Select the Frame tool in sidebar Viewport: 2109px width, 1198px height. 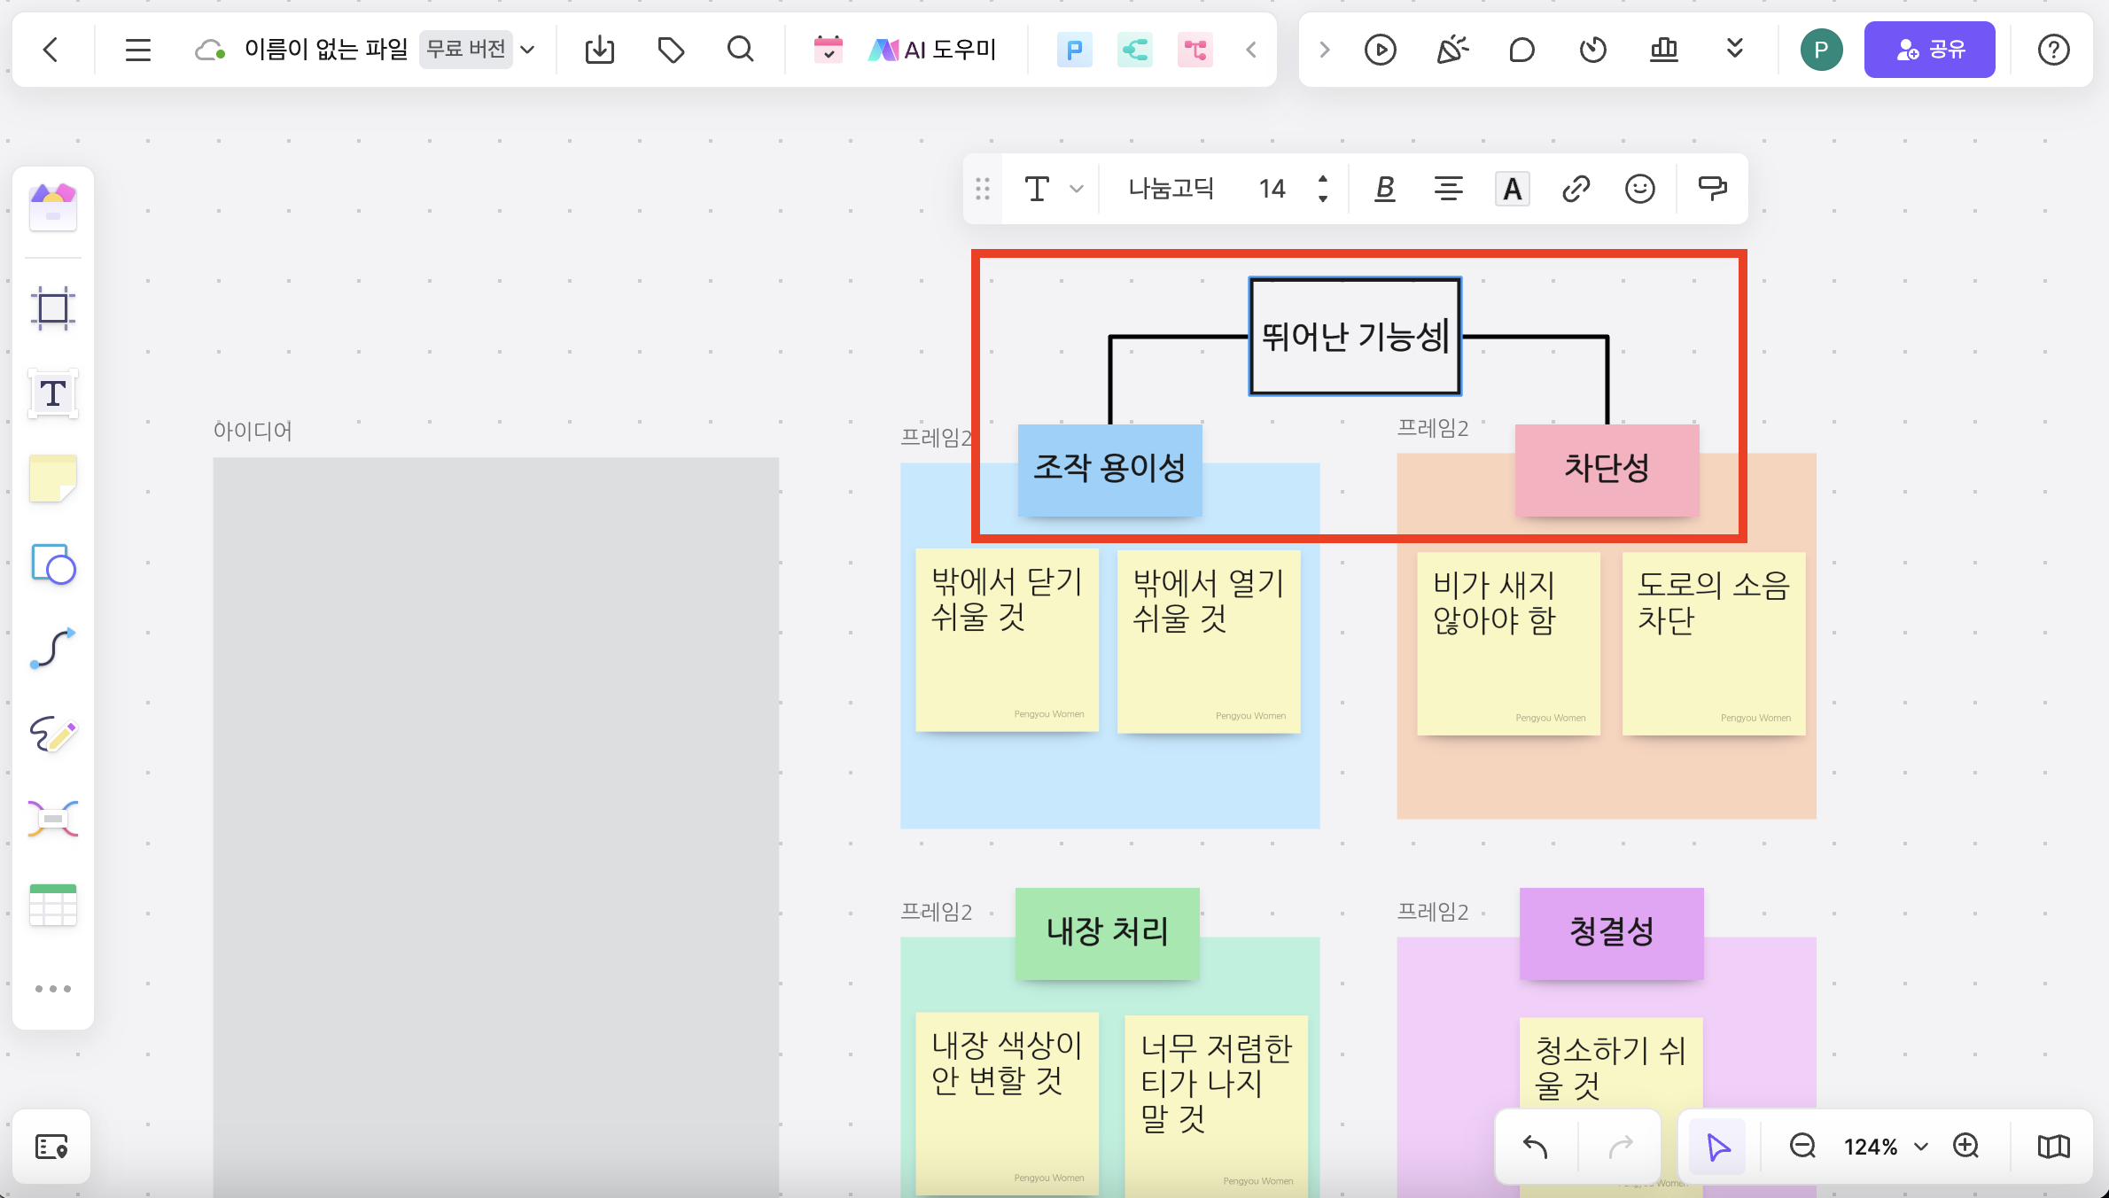(53, 308)
